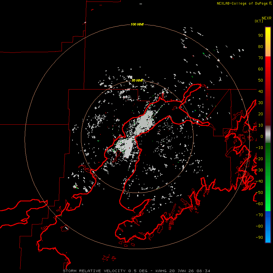The width and height of the screenshot is (273, 273).
Task: Select the 40 value on velocity scale
Action: coord(261,92)
